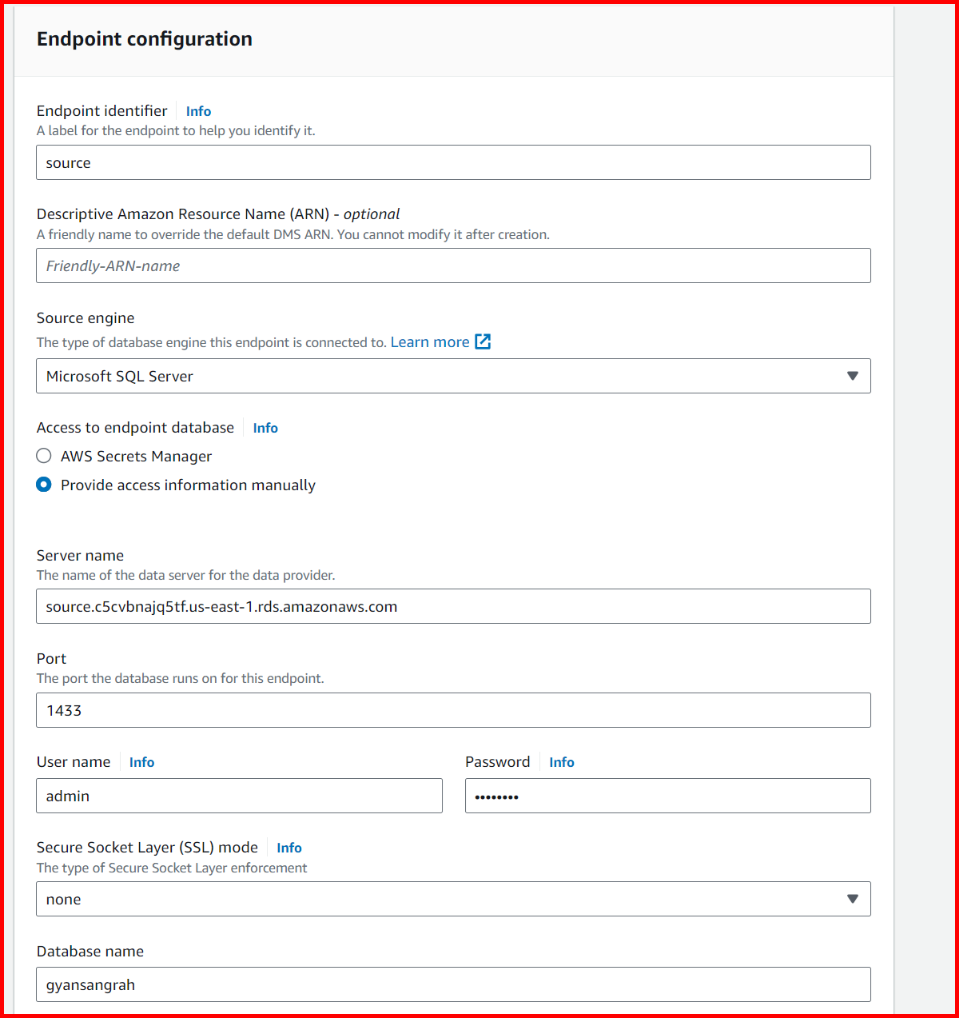Open Info next to Endpoint identifier

[198, 111]
